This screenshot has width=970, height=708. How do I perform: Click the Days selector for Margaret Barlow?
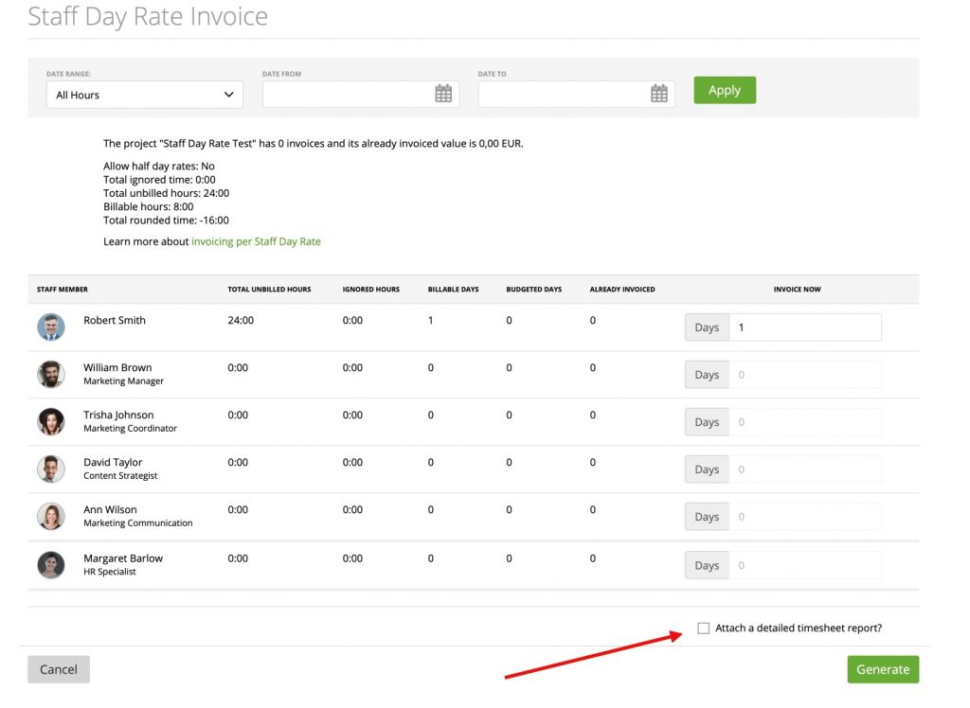tap(706, 564)
